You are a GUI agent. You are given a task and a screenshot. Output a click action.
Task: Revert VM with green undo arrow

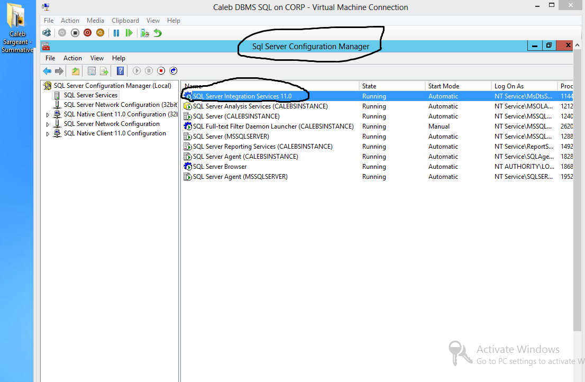[x=158, y=33]
